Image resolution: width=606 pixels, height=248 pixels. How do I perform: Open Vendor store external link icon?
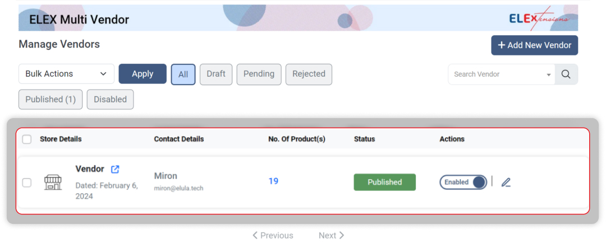pyautogui.click(x=115, y=169)
